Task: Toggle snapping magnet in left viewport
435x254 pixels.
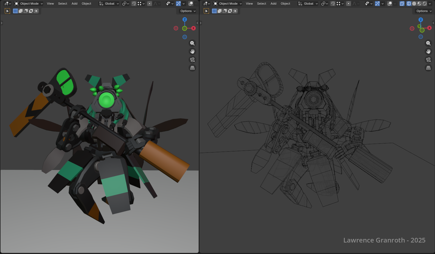Action: [x=134, y=4]
